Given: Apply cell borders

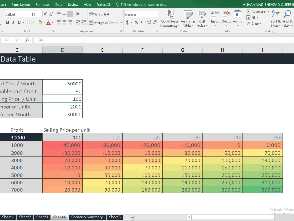Looking at the screenshot, I should tap(29, 22).
